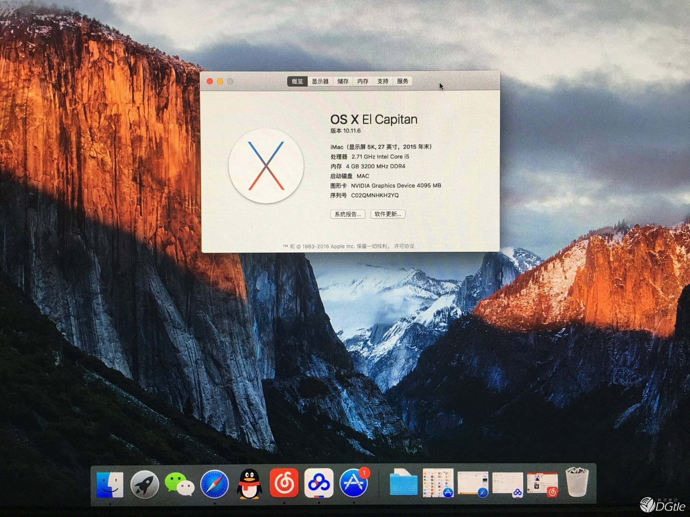Restore minimized App Store window thumbnail
The width and height of the screenshot is (690, 517).
[438, 483]
